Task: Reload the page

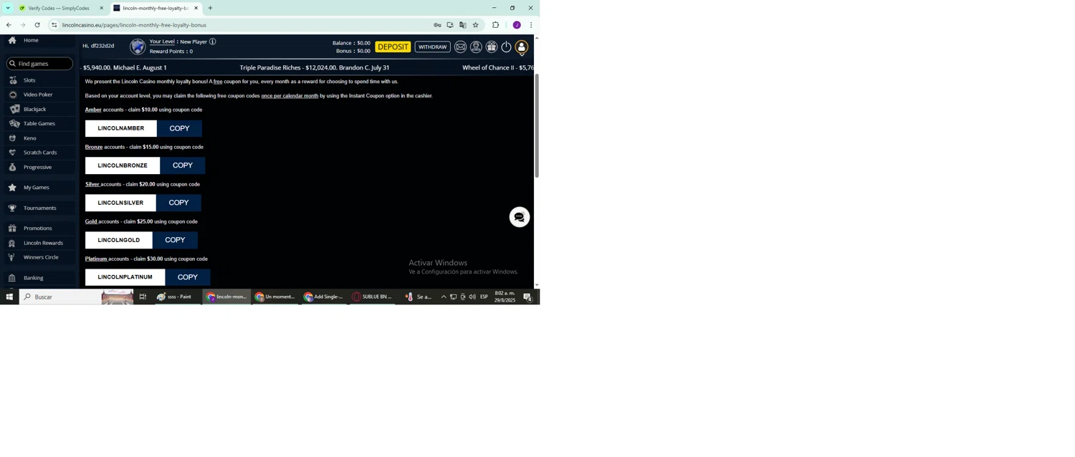Action: tap(37, 25)
